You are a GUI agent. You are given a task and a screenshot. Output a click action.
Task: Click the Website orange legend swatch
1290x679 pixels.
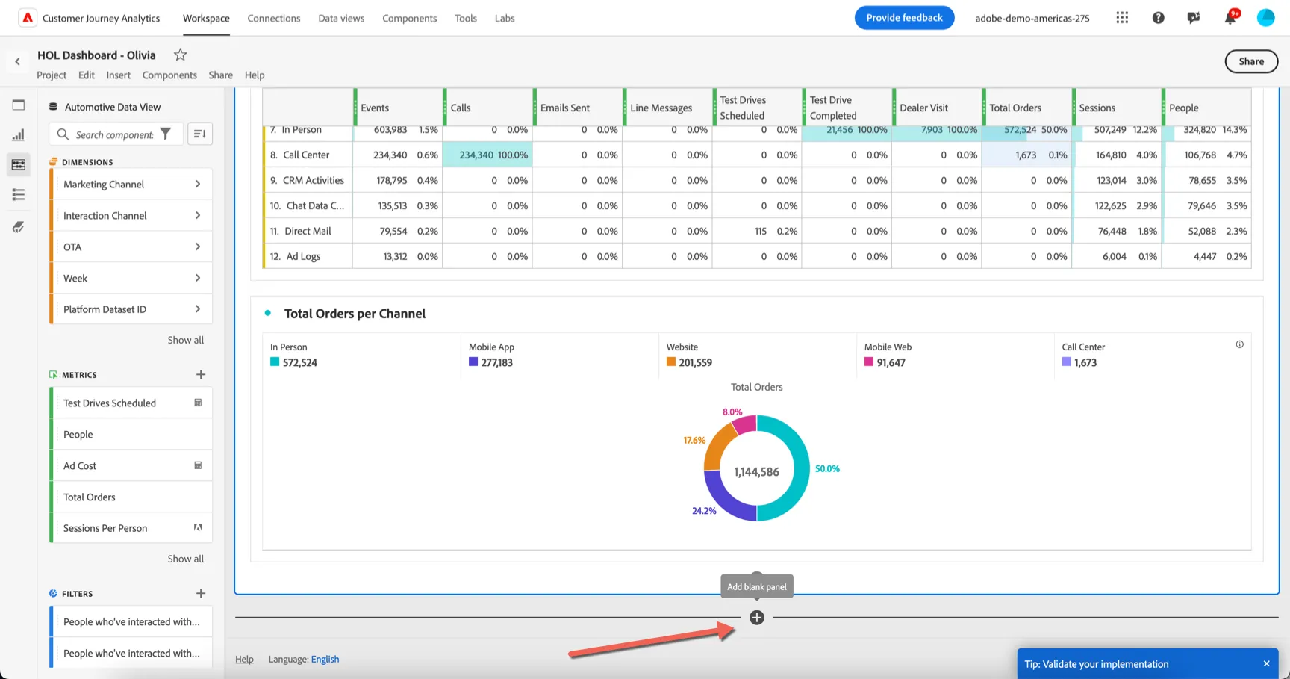pos(671,362)
